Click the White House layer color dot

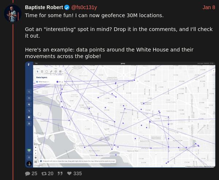pos(57,82)
